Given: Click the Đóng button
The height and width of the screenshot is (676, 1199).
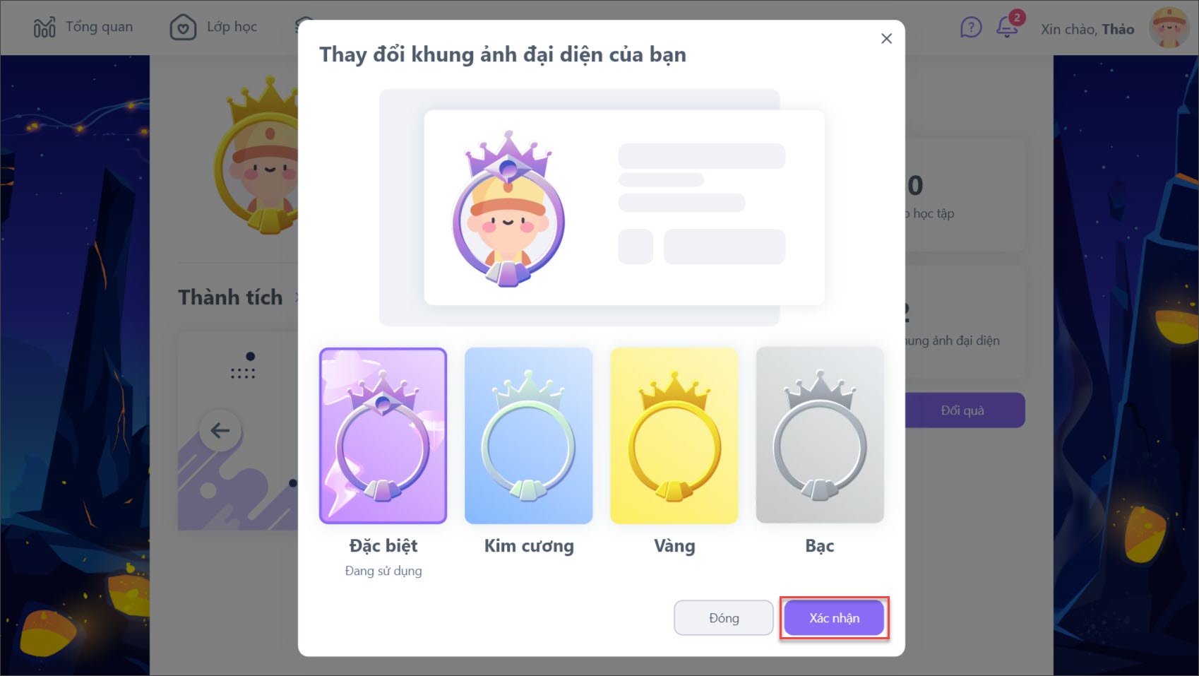Looking at the screenshot, I should [724, 618].
